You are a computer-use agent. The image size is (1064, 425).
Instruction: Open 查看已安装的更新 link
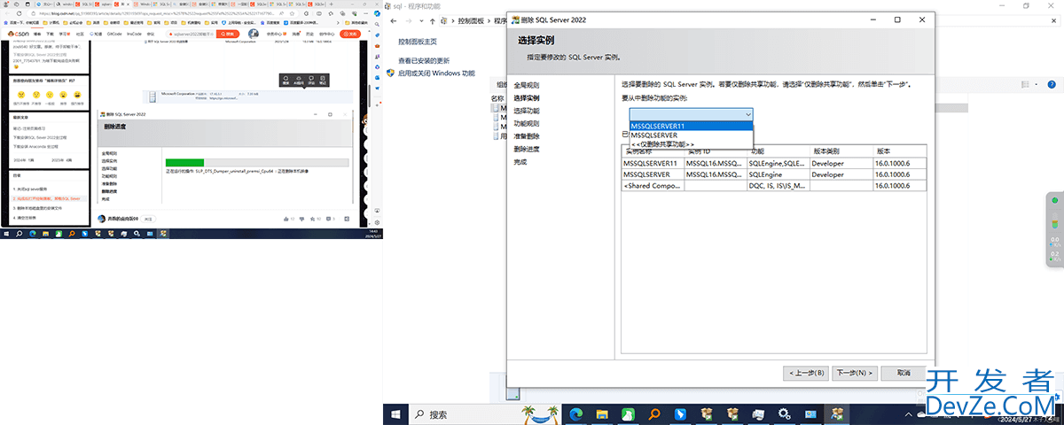pyautogui.click(x=424, y=61)
